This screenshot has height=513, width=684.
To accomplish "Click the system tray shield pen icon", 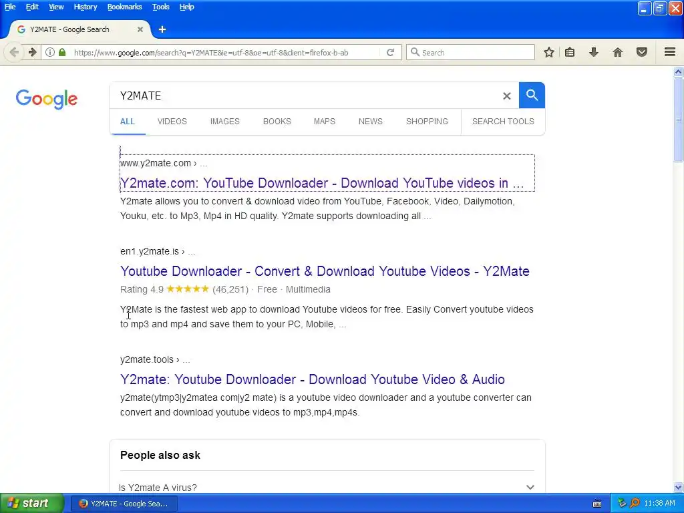I will [622, 503].
